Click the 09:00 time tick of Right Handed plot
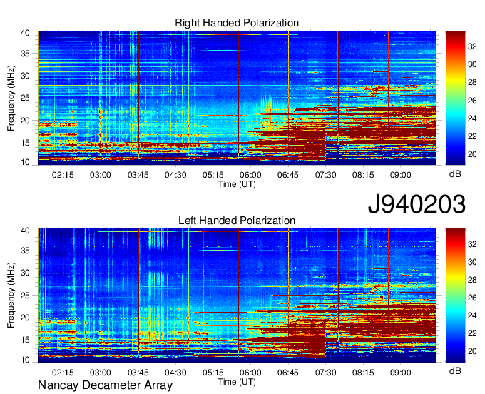 pos(401,175)
